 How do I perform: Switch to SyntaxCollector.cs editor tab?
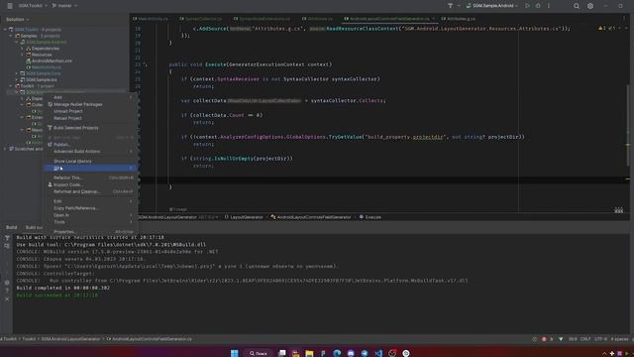(x=201, y=19)
